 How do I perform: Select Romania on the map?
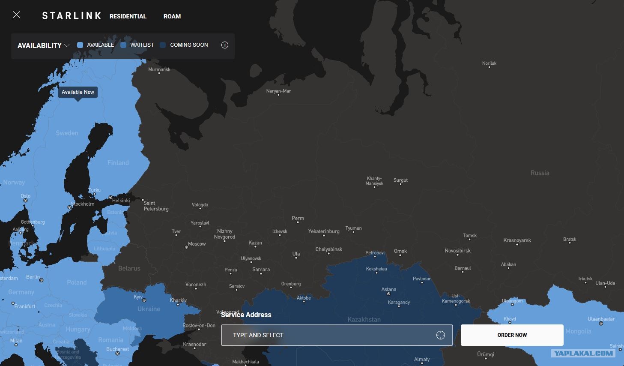tap(110, 340)
